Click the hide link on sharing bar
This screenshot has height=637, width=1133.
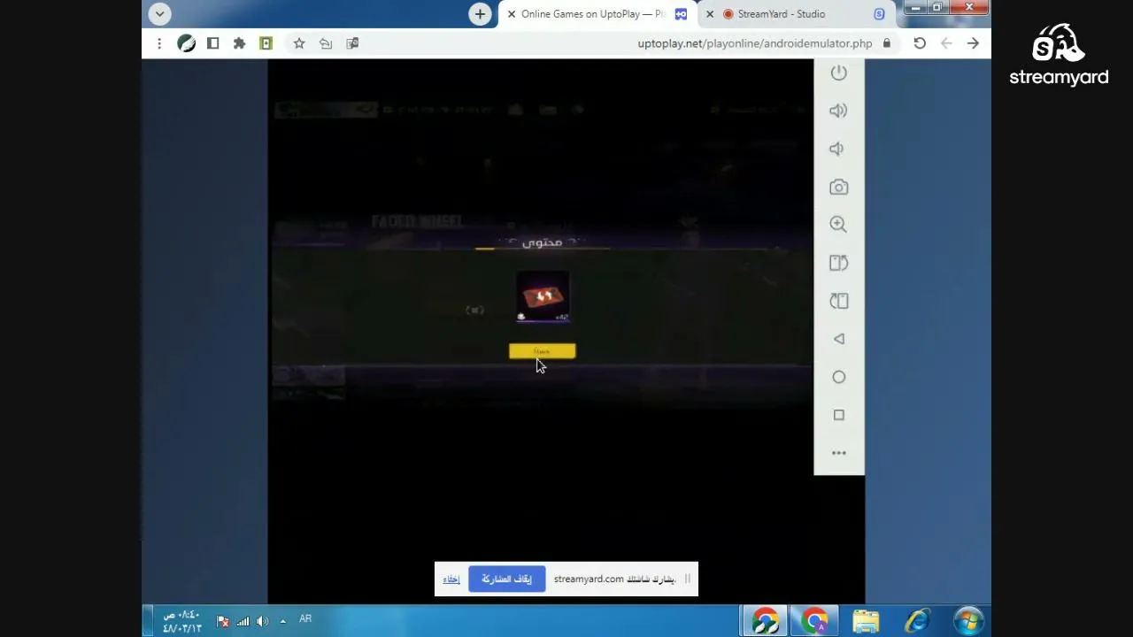click(x=451, y=579)
